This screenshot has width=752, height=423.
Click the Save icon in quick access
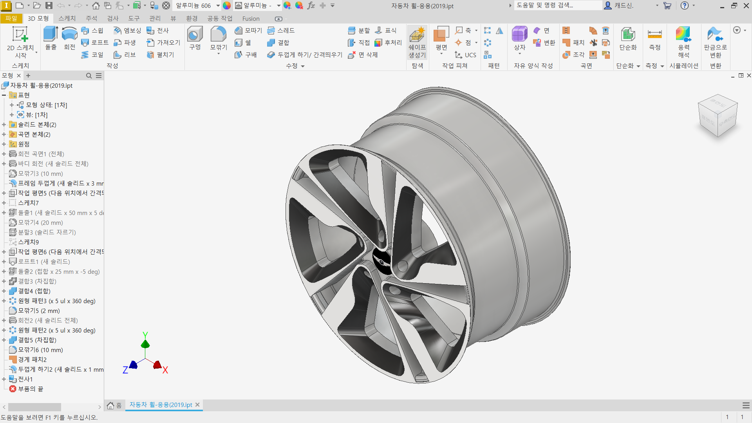[x=49, y=5]
